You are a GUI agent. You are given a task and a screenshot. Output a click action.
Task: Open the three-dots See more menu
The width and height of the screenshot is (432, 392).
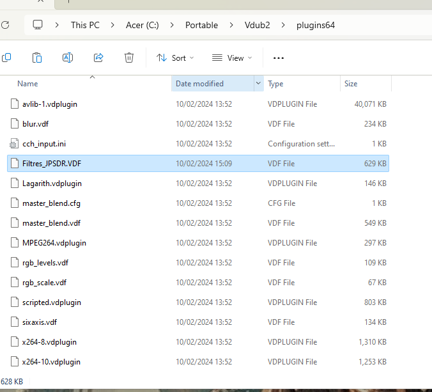[278, 58]
